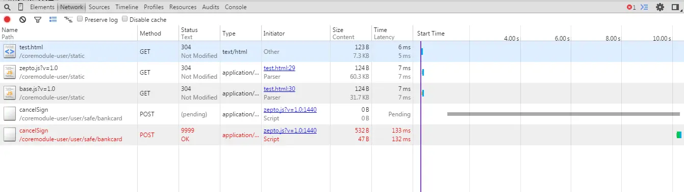Open the Console tab

(236, 7)
